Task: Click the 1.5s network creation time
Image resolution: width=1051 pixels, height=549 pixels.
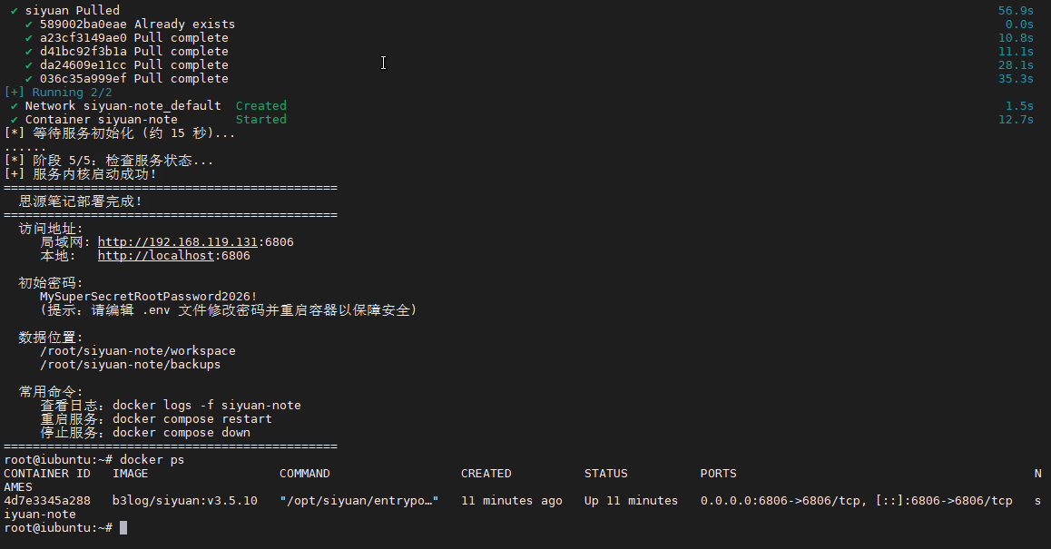Action: pyautogui.click(x=1019, y=106)
